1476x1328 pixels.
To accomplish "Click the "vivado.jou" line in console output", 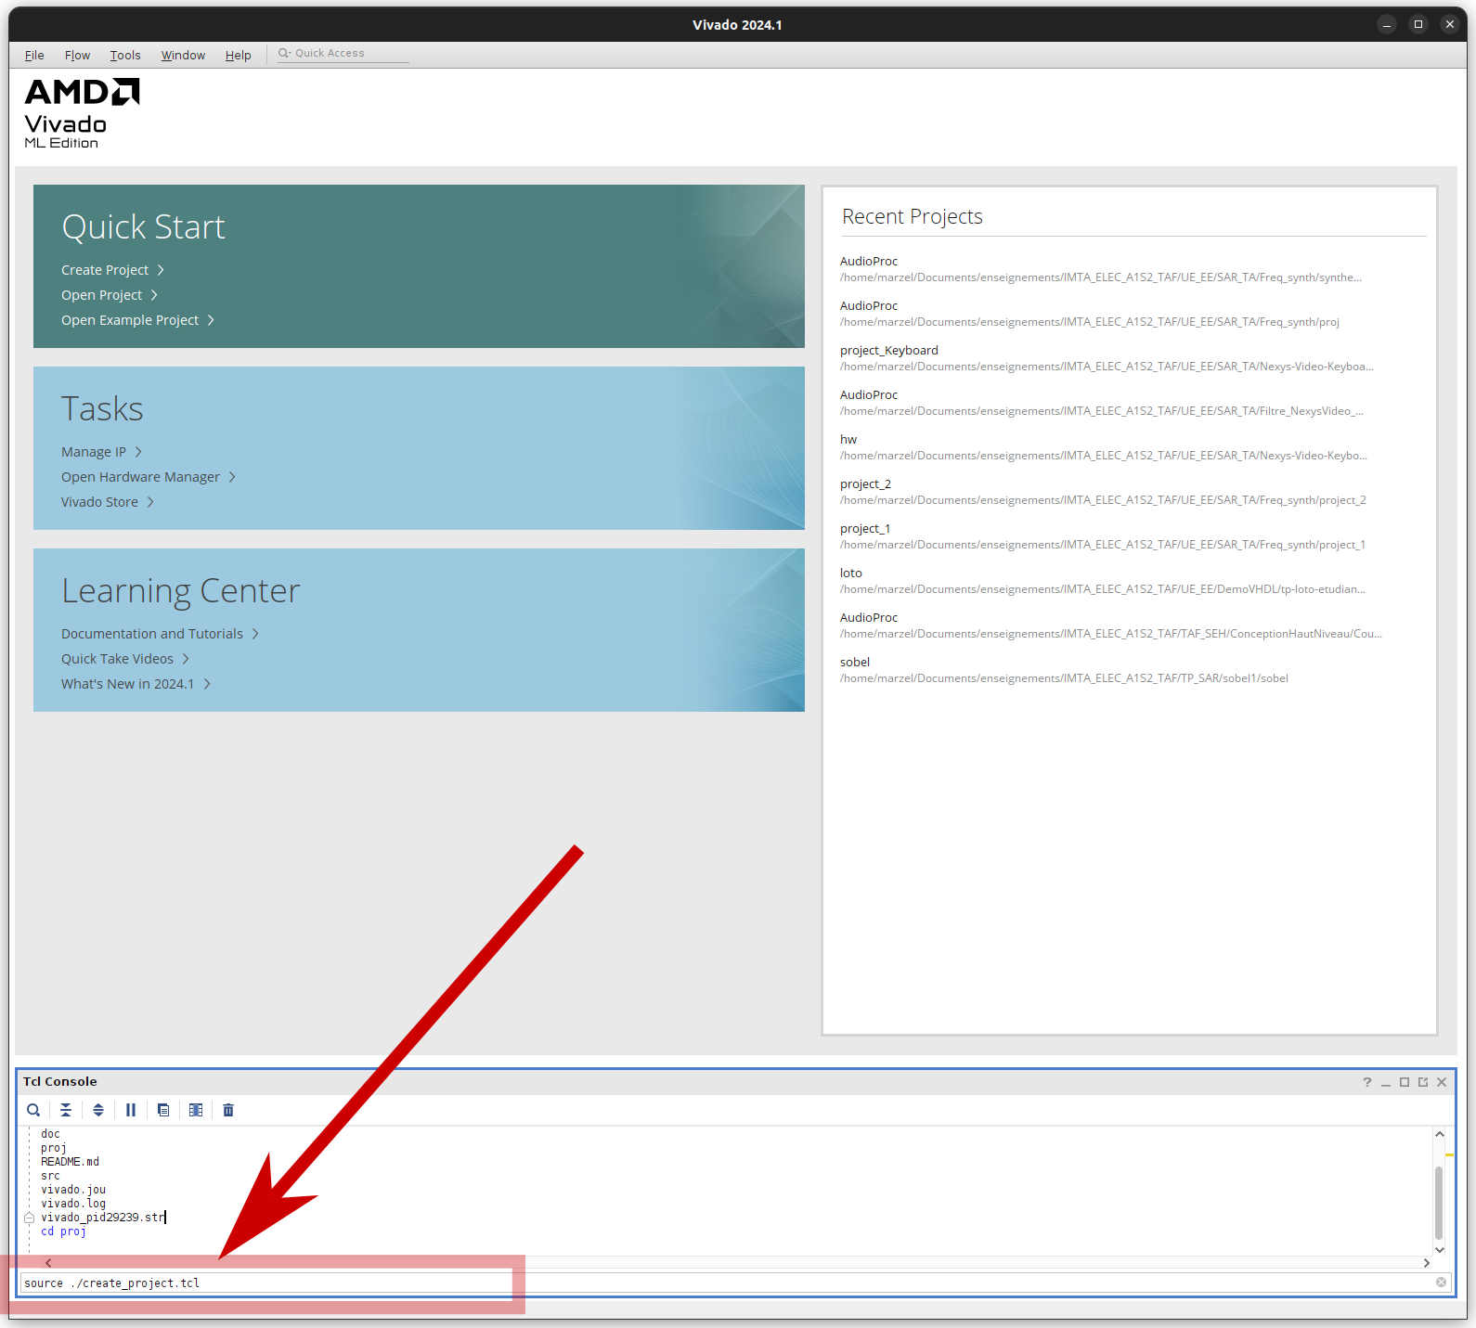I will pos(73,1190).
